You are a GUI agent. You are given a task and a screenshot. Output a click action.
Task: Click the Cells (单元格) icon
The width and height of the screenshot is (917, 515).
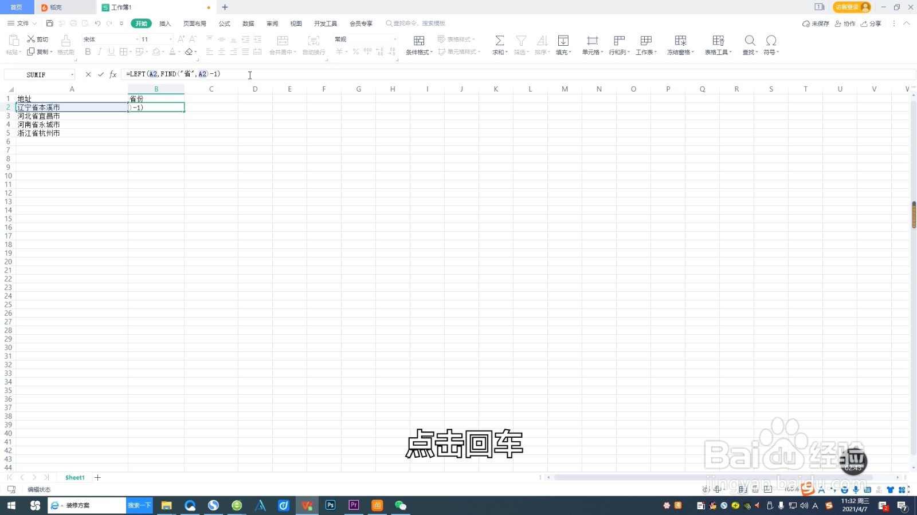point(593,41)
